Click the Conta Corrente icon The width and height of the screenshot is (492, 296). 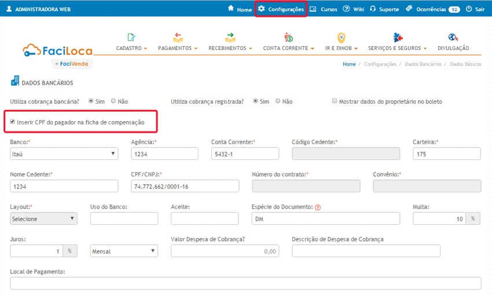288,38
